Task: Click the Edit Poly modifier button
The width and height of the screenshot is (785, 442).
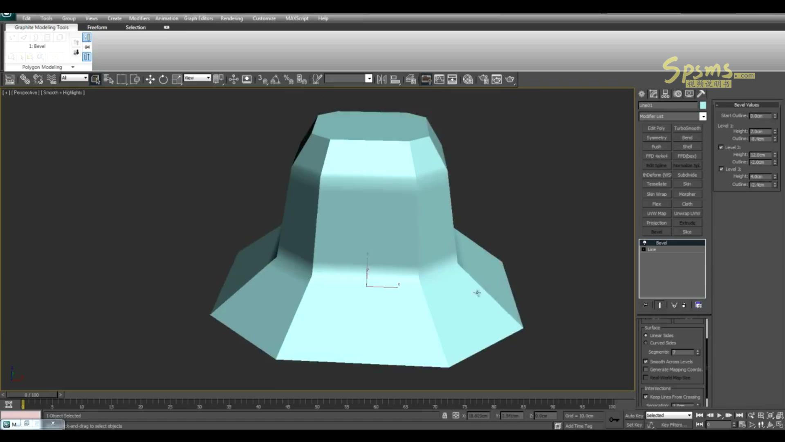Action: pyautogui.click(x=656, y=128)
